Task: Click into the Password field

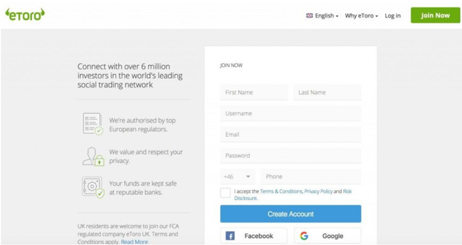Action: tap(291, 156)
